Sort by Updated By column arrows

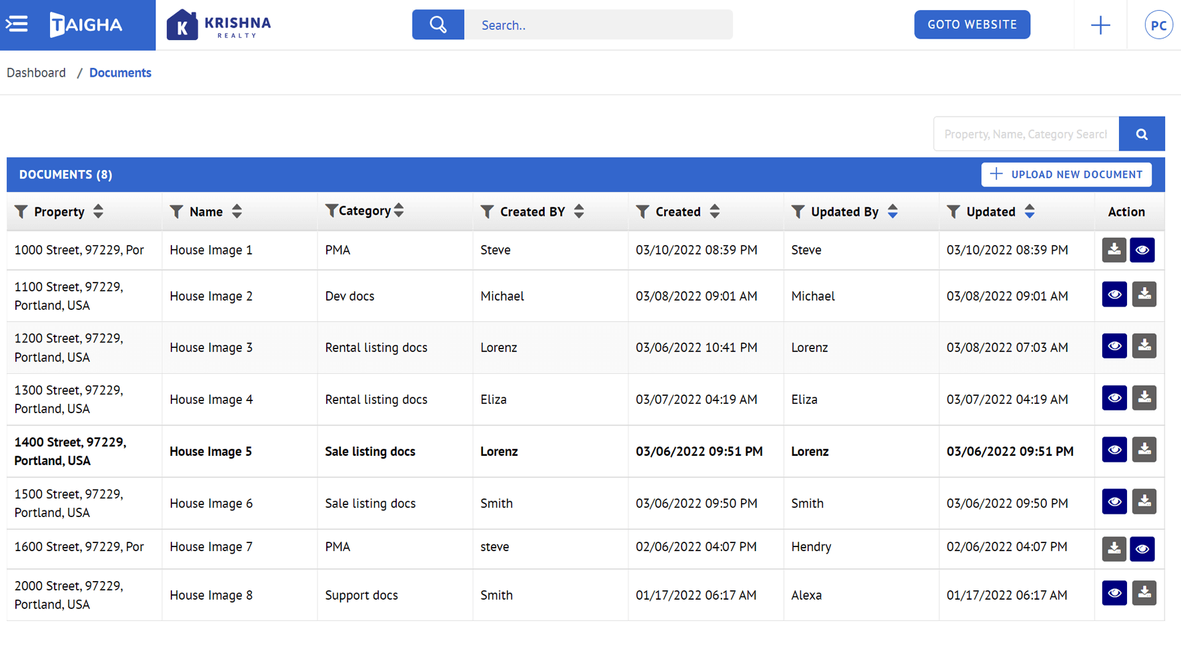coord(893,212)
